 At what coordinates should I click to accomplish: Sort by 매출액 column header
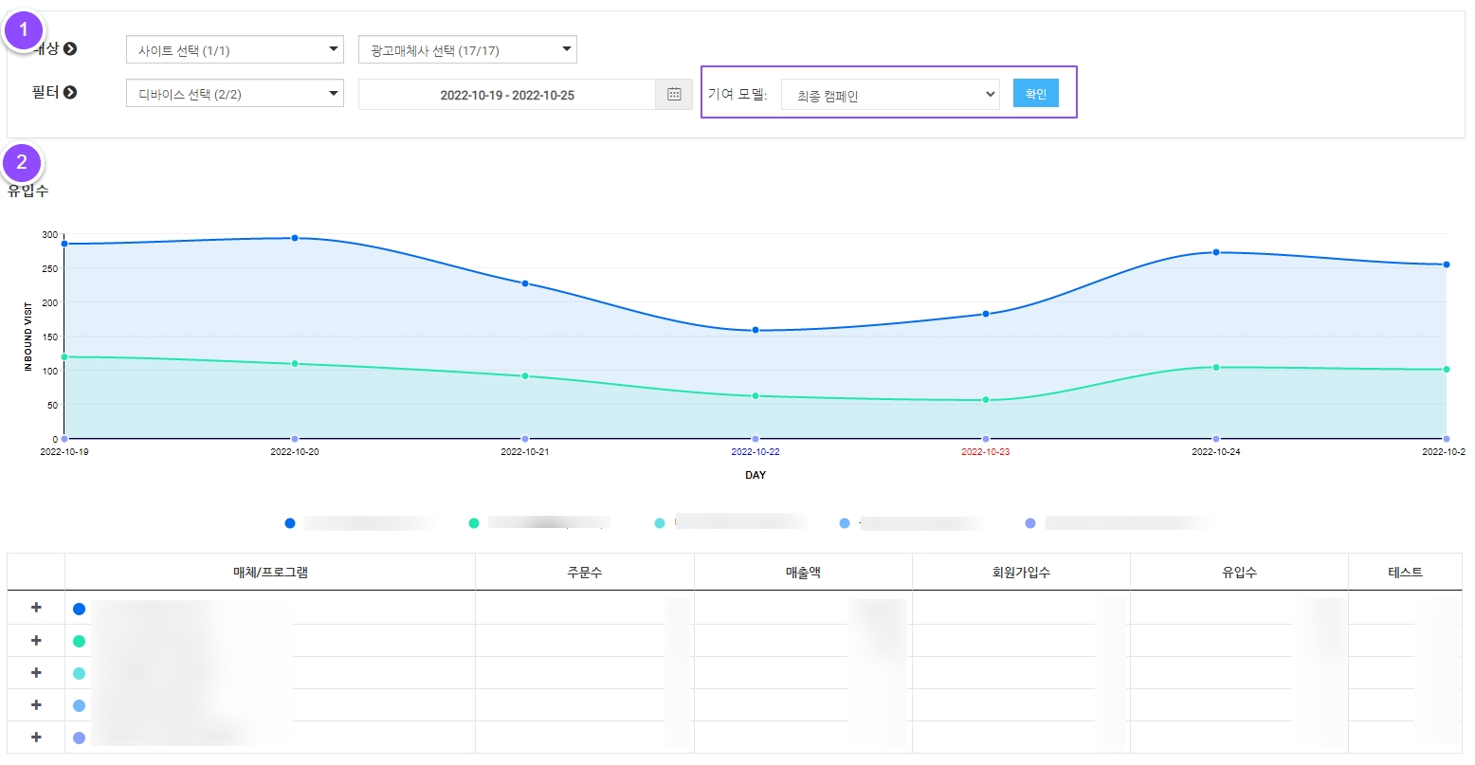pos(803,573)
